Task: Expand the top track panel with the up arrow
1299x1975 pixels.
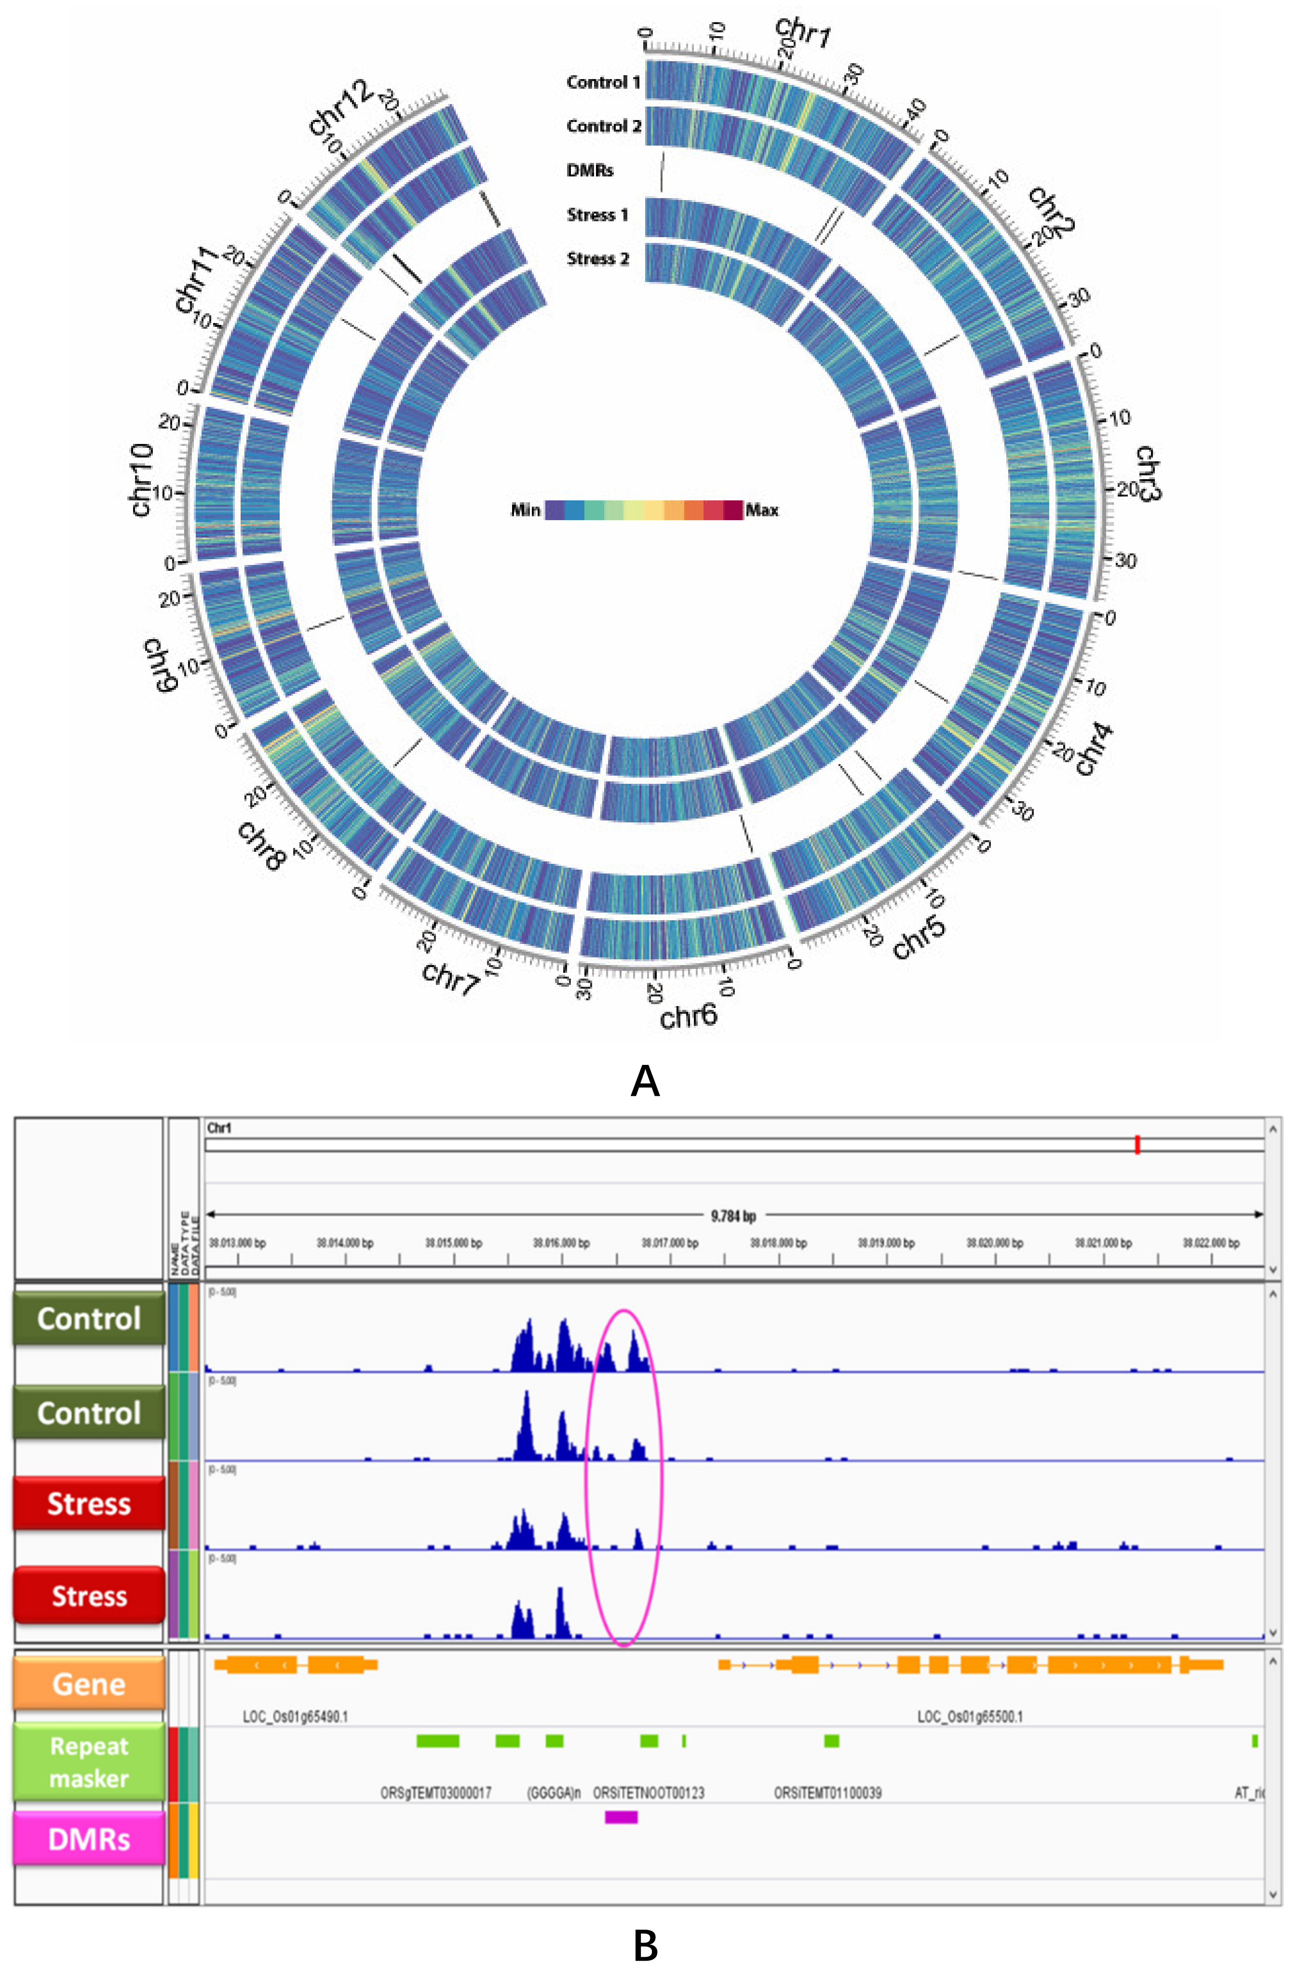Action: coord(1272,1129)
